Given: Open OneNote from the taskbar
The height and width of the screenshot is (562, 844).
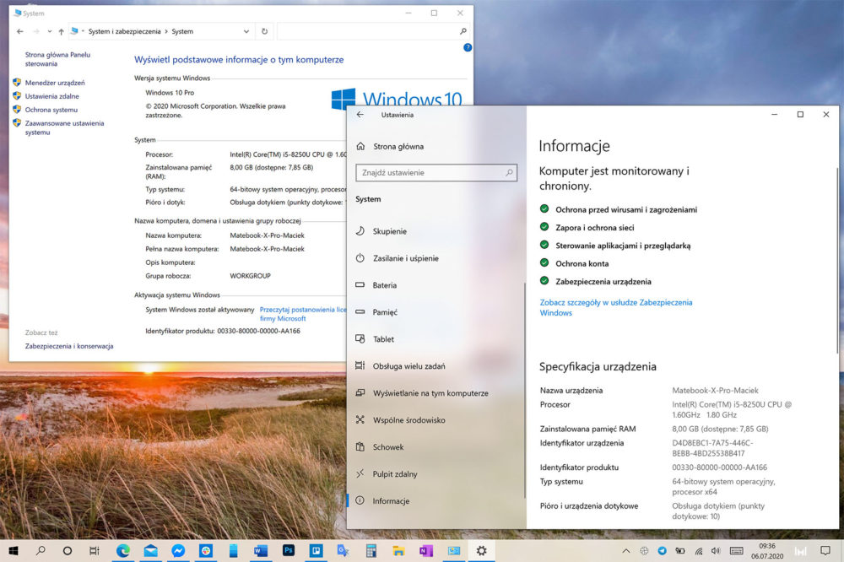Looking at the screenshot, I should point(425,550).
